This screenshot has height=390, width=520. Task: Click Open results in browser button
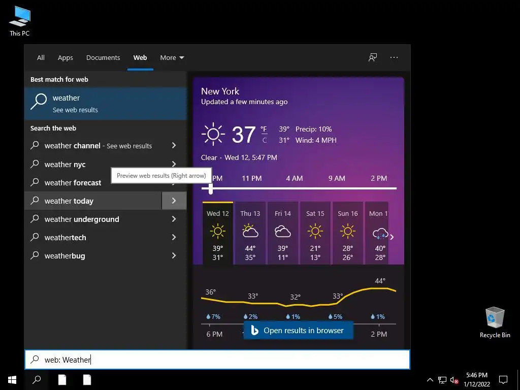click(299, 330)
